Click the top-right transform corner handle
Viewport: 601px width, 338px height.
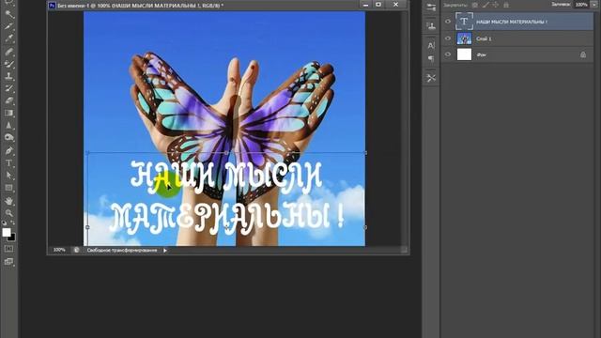coord(365,152)
